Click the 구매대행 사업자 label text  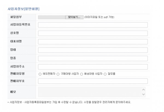pyautogui.click(x=70, y=74)
